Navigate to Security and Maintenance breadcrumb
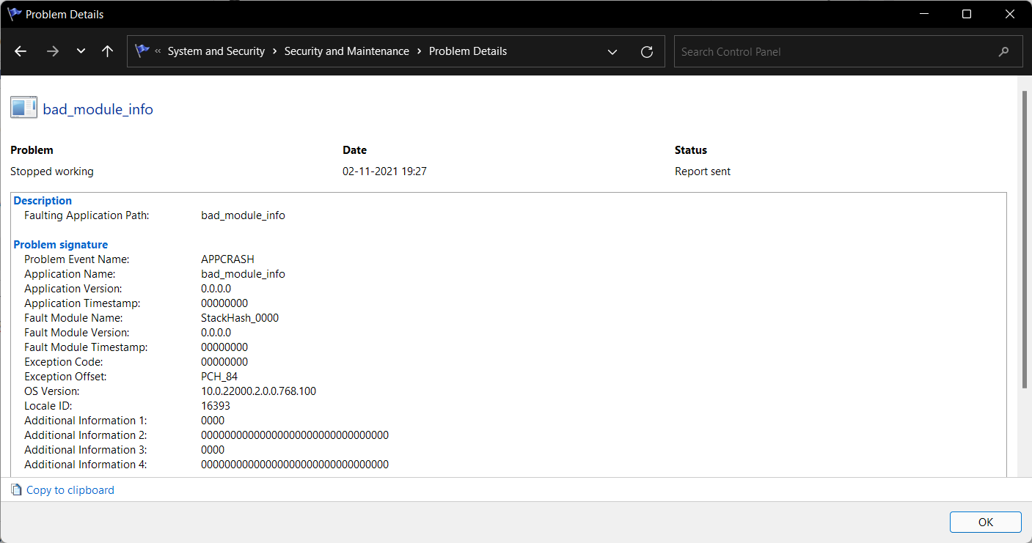Screen dimensions: 1032x543 pos(346,51)
